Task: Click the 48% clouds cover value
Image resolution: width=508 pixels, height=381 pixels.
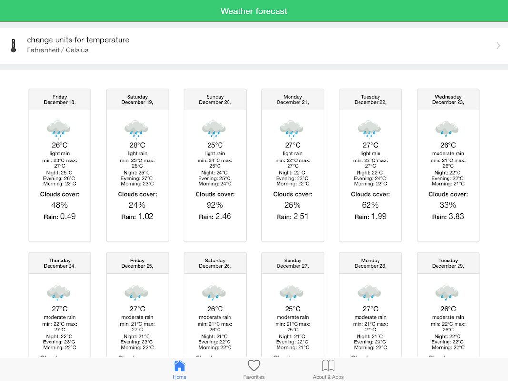Action: (x=60, y=205)
